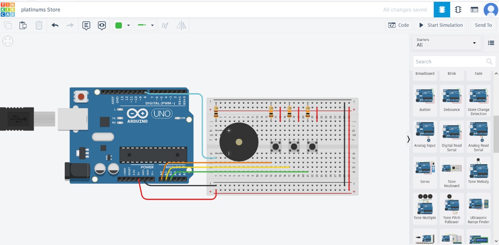
Task: Click the project name platinums Store
Action: point(41,10)
